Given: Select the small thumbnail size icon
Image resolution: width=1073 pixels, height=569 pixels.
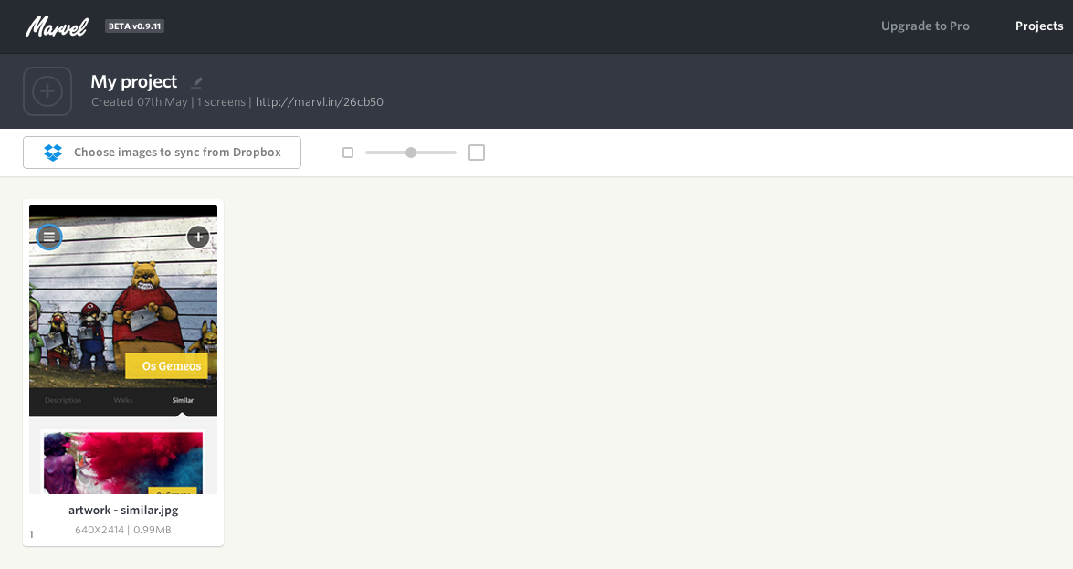Looking at the screenshot, I should coord(348,153).
